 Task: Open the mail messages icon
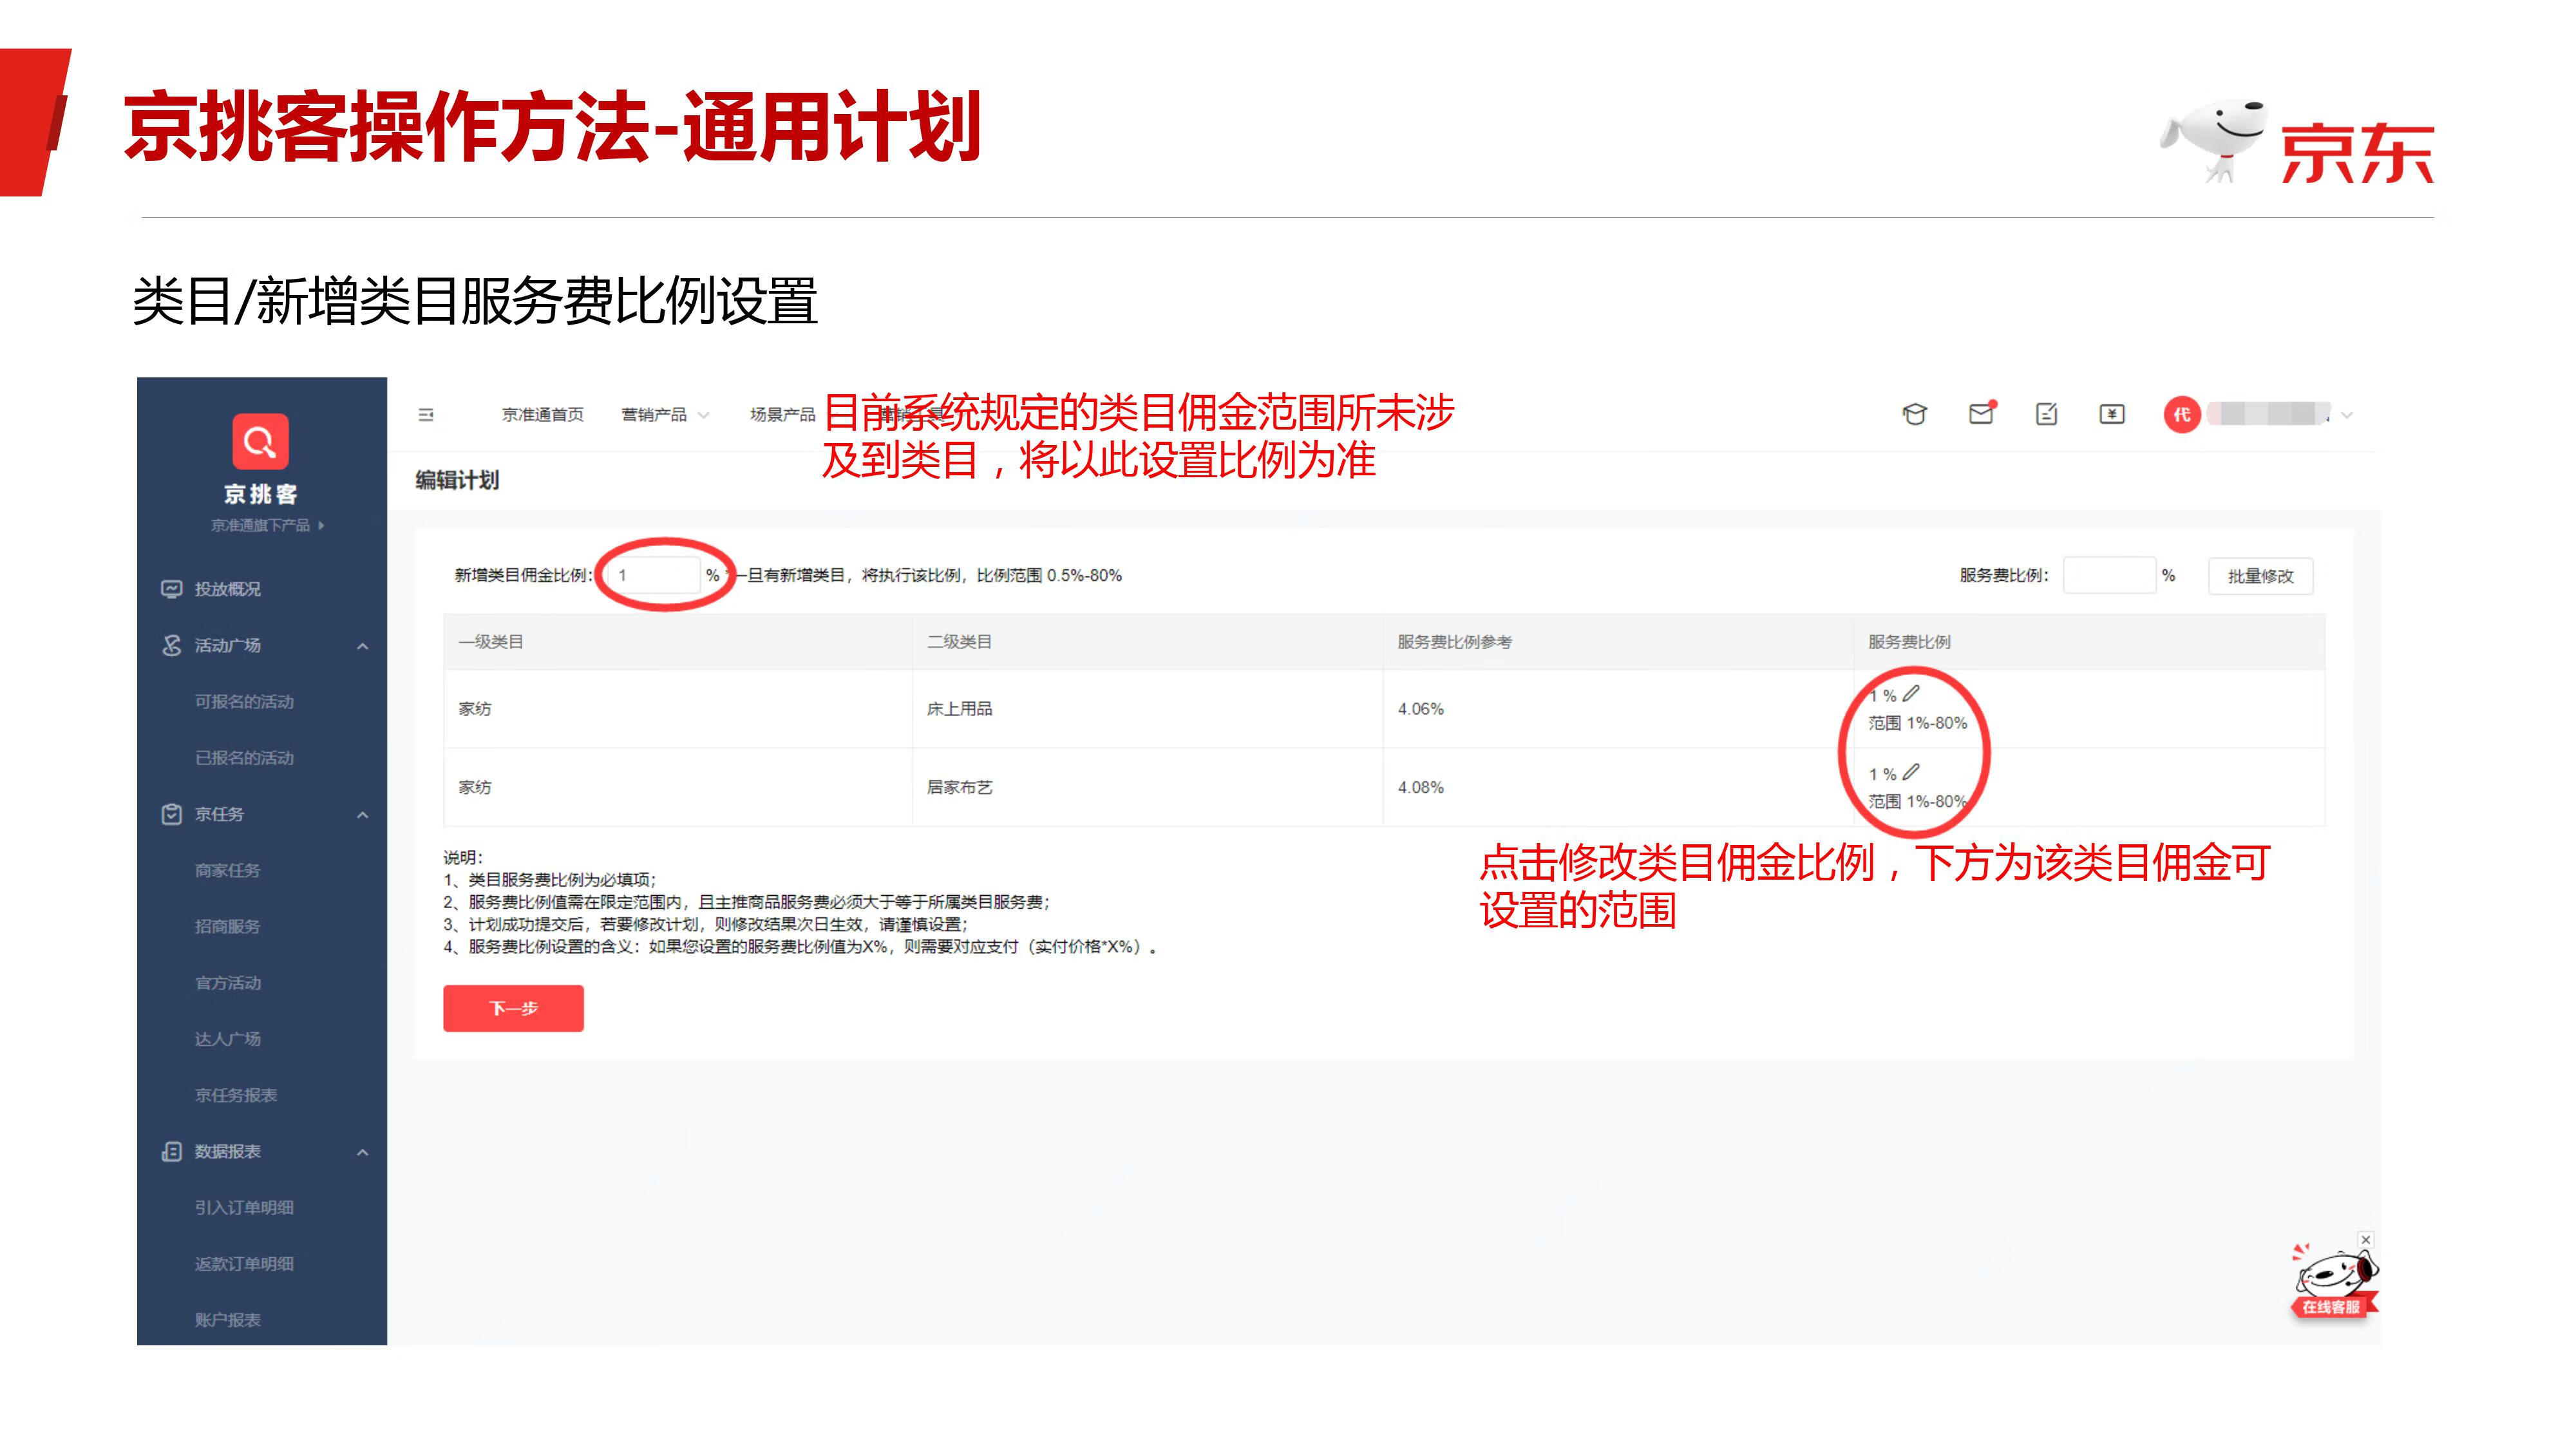(x=1981, y=413)
